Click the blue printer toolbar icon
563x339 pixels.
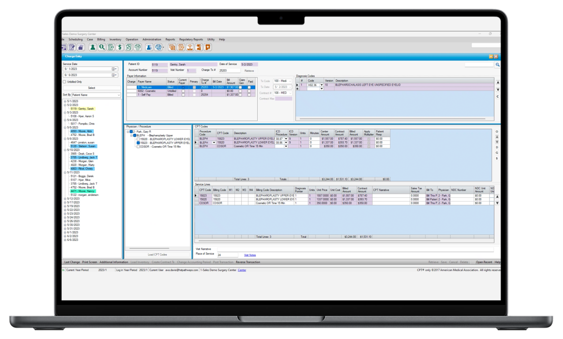pos(158,47)
